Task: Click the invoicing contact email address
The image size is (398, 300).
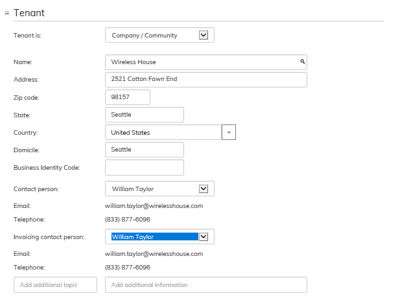Action: pyautogui.click(x=154, y=254)
